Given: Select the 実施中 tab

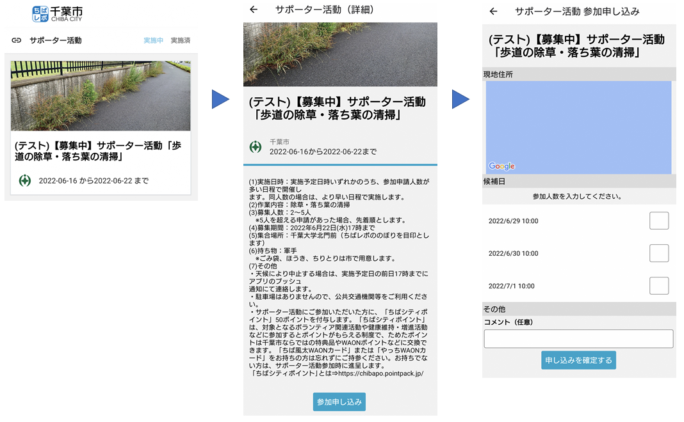Looking at the screenshot, I should point(154,40).
